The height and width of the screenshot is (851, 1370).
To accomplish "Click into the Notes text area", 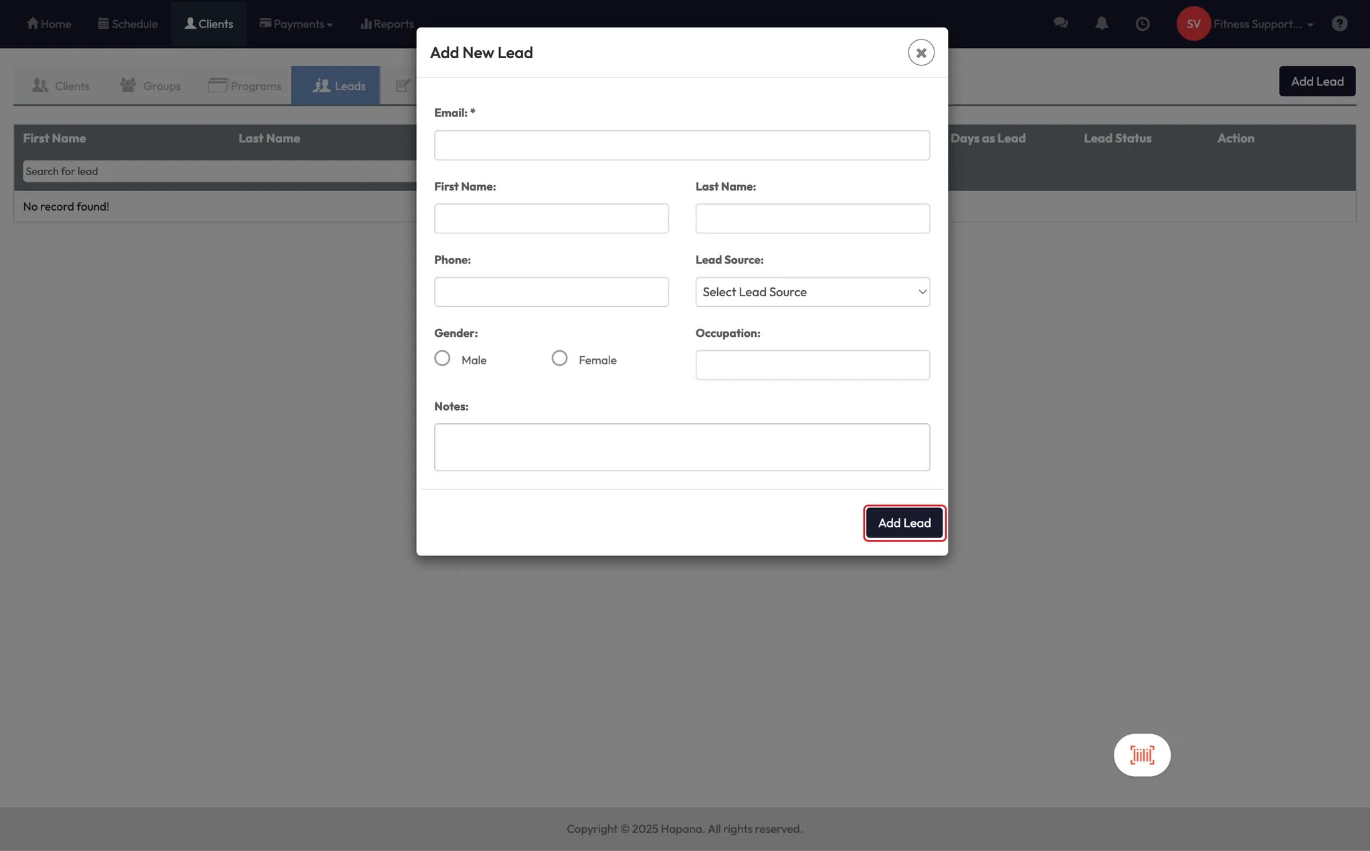I will [682, 447].
